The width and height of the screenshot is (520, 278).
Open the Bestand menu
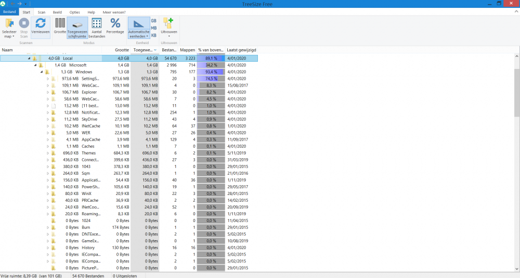pyautogui.click(x=10, y=12)
